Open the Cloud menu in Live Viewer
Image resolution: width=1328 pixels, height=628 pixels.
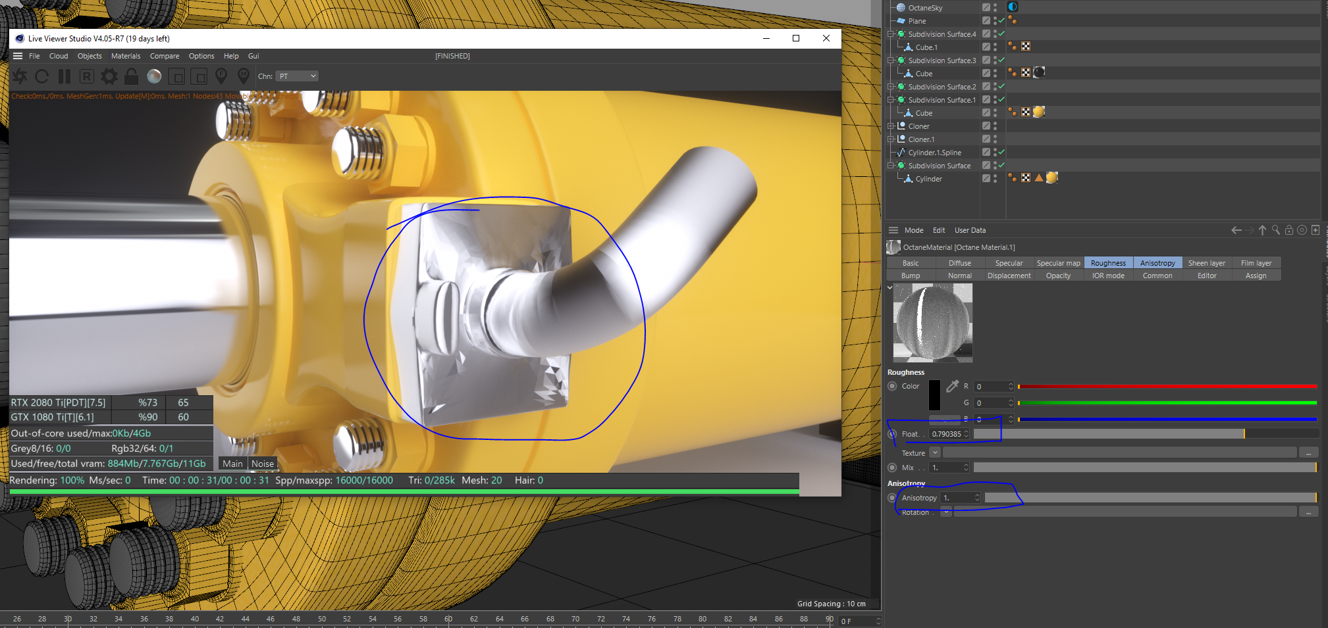pos(59,56)
